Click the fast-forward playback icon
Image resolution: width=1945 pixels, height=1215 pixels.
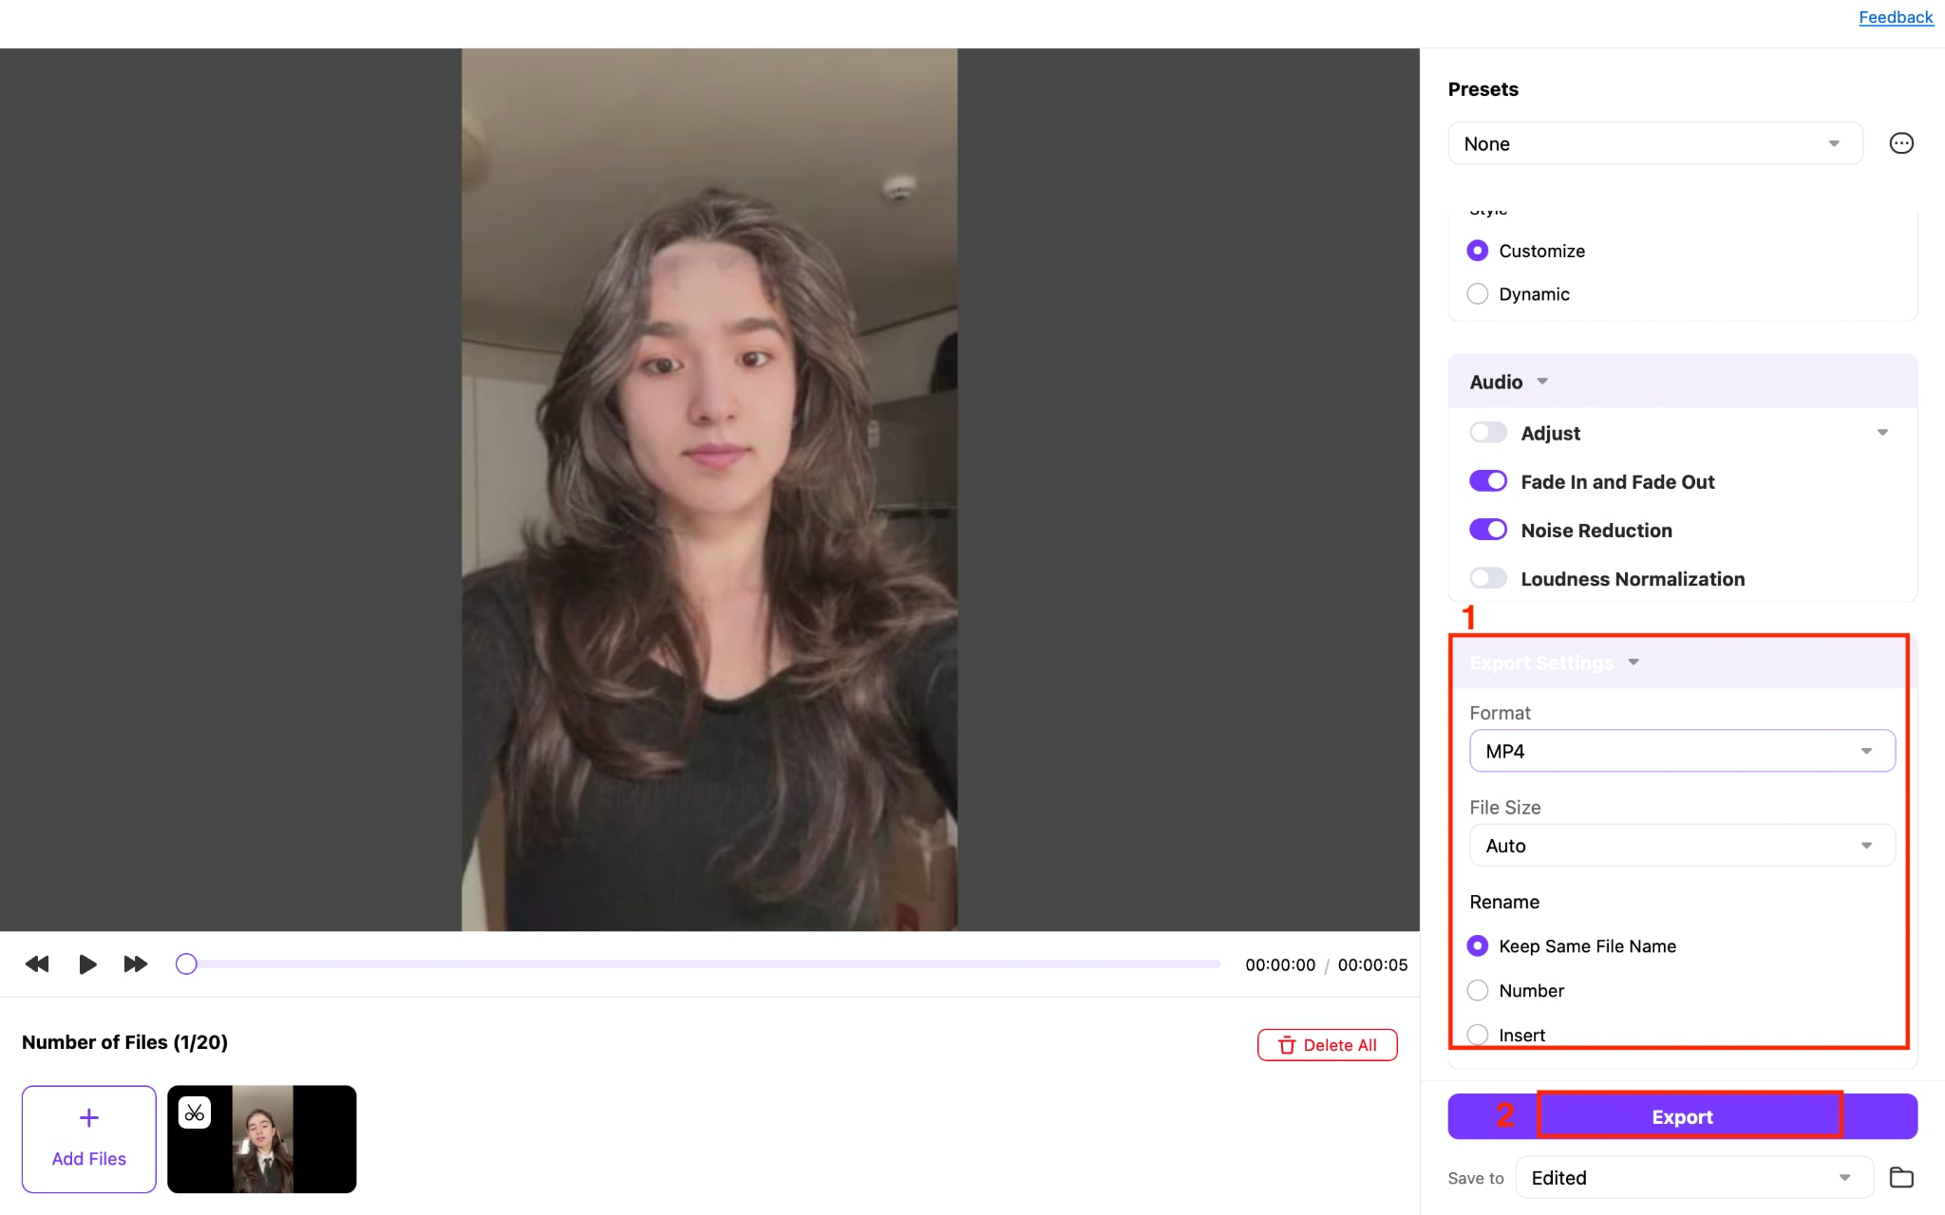click(136, 964)
